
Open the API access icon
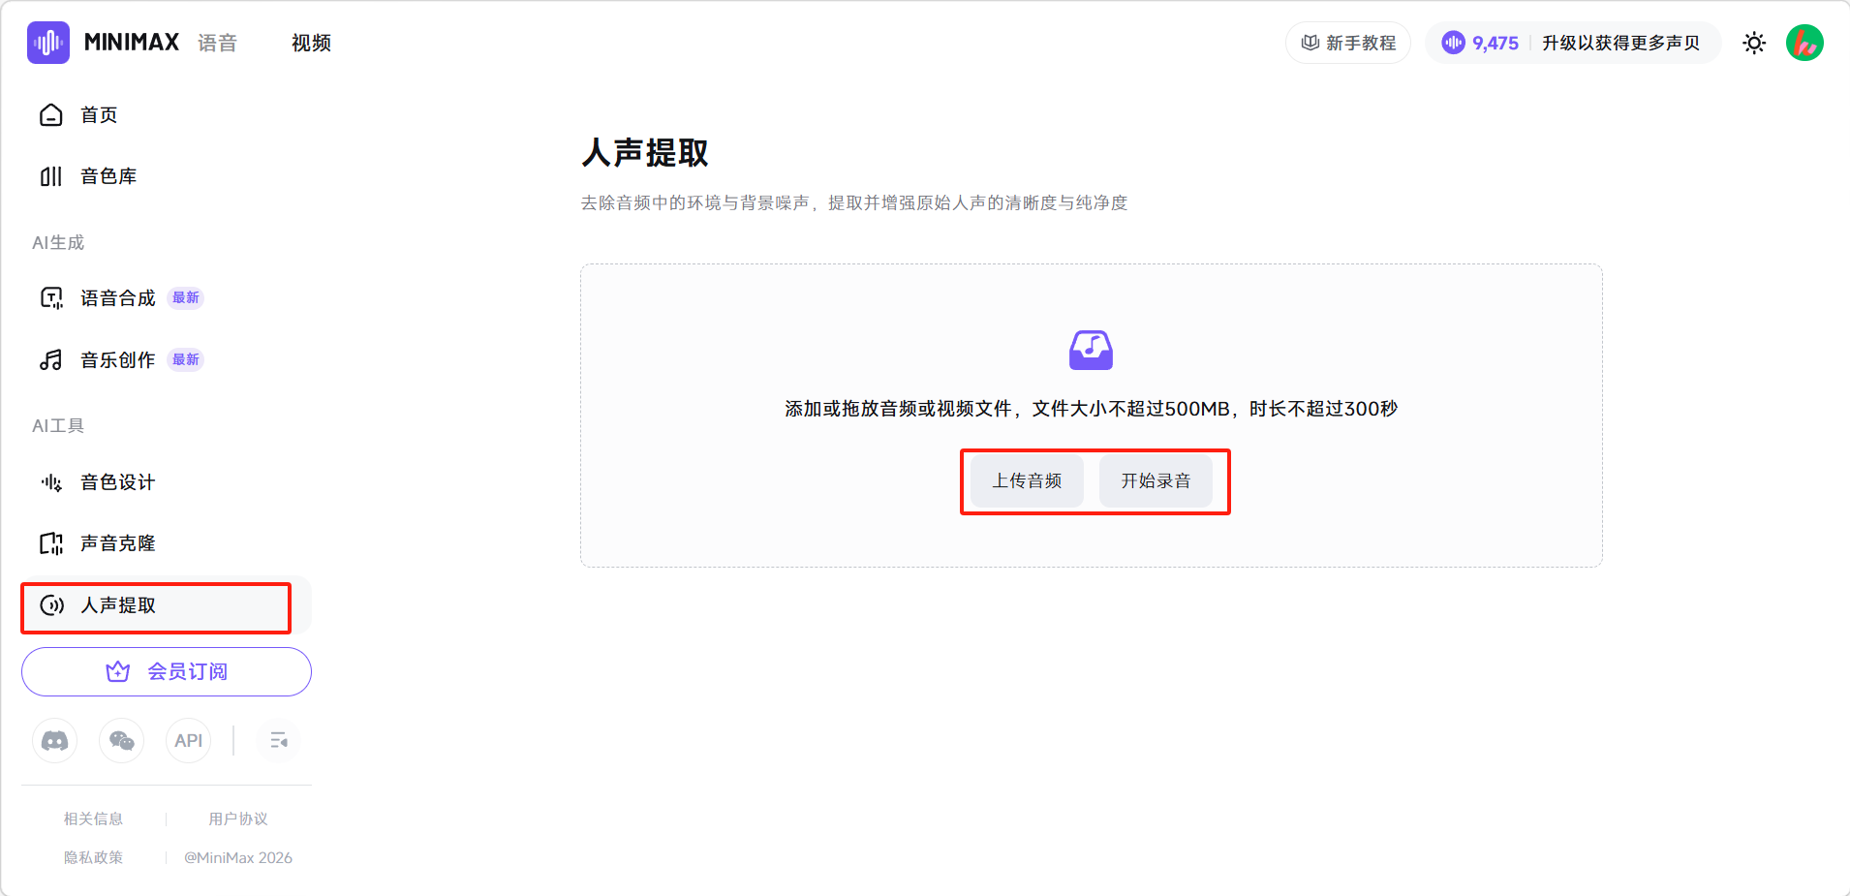(188, 741)
